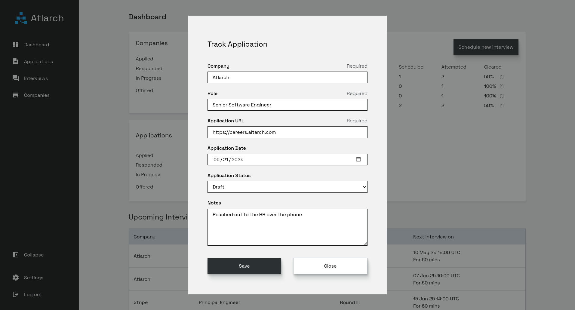Open the Applications icon in the sidebar
575x310 pixels.
coord(16,61)
